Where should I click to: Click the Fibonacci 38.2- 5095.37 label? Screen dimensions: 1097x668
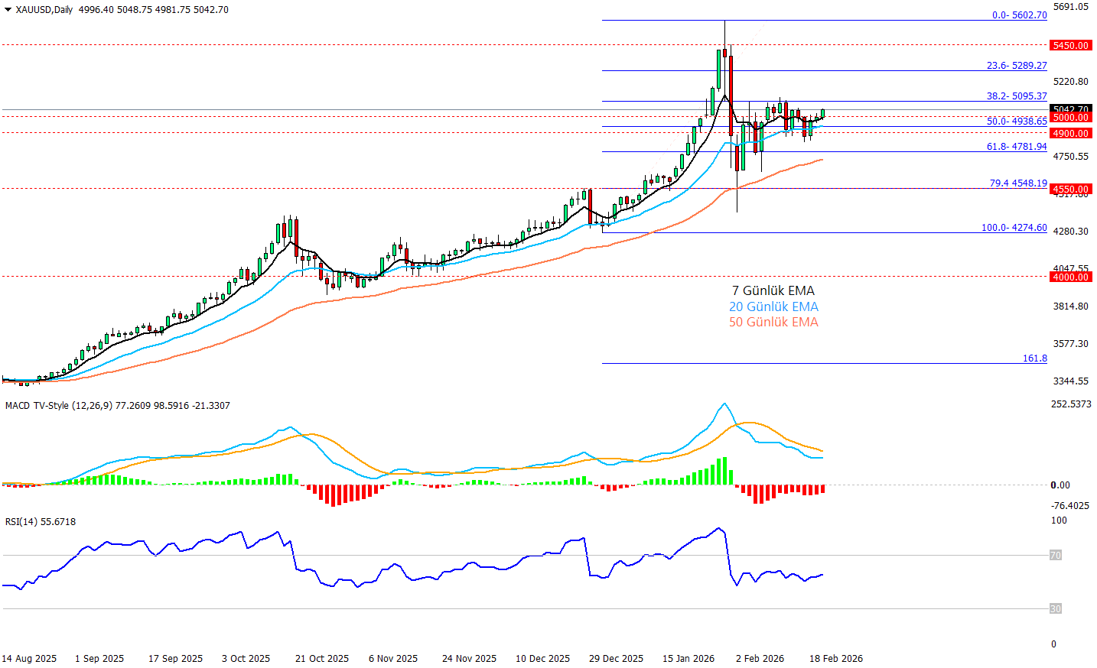click(x=1016, y=96)
